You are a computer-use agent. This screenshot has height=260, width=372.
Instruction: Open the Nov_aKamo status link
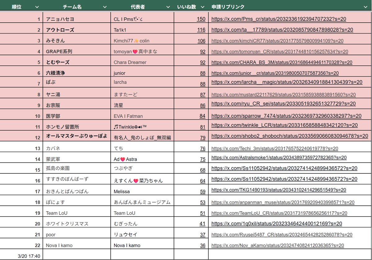278,245
